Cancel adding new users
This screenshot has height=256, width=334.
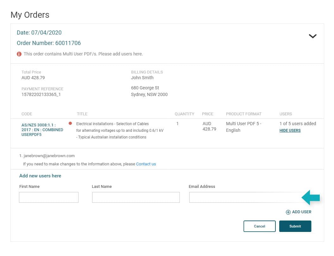click(x=259, y=226)
